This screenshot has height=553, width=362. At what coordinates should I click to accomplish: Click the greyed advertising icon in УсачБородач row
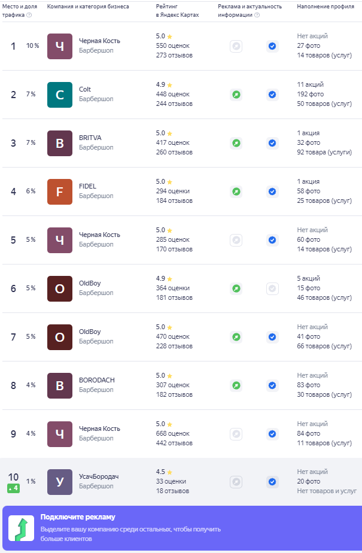tap(236, 482)
